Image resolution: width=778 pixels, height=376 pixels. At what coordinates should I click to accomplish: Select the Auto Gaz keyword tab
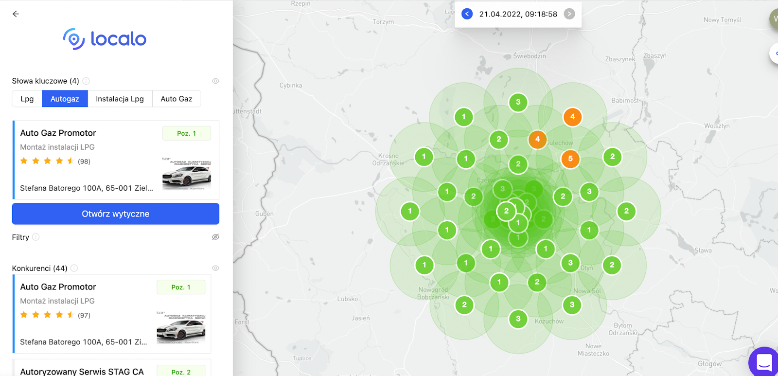(x=176, y=99)
